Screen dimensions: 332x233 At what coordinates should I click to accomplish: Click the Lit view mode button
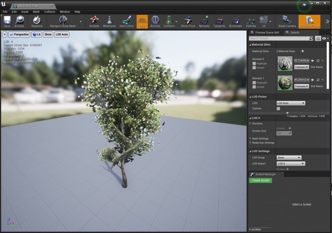pos(37,34)
